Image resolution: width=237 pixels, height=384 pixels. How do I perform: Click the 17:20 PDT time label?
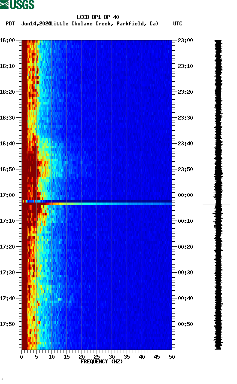click(x=7, y=247)
